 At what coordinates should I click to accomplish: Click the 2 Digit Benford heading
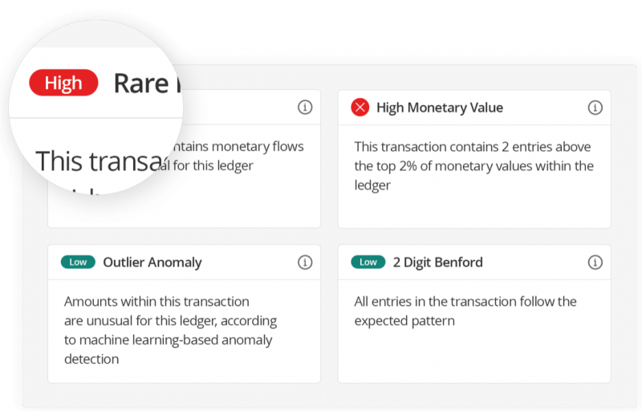437,262
